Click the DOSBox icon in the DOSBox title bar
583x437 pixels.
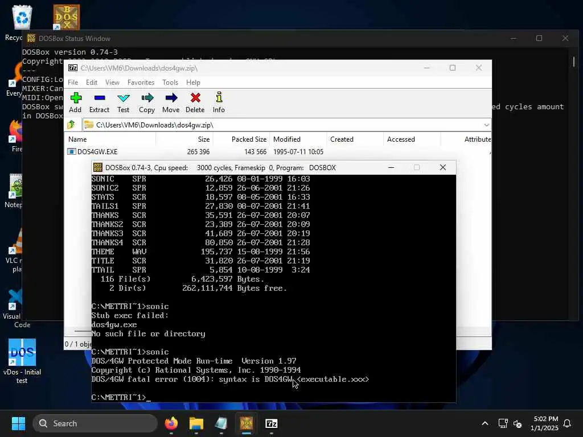98,168
